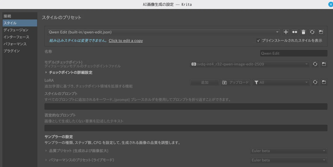Delete the style with the trash icon
The image size is (333, 167).
coord(303,32)
